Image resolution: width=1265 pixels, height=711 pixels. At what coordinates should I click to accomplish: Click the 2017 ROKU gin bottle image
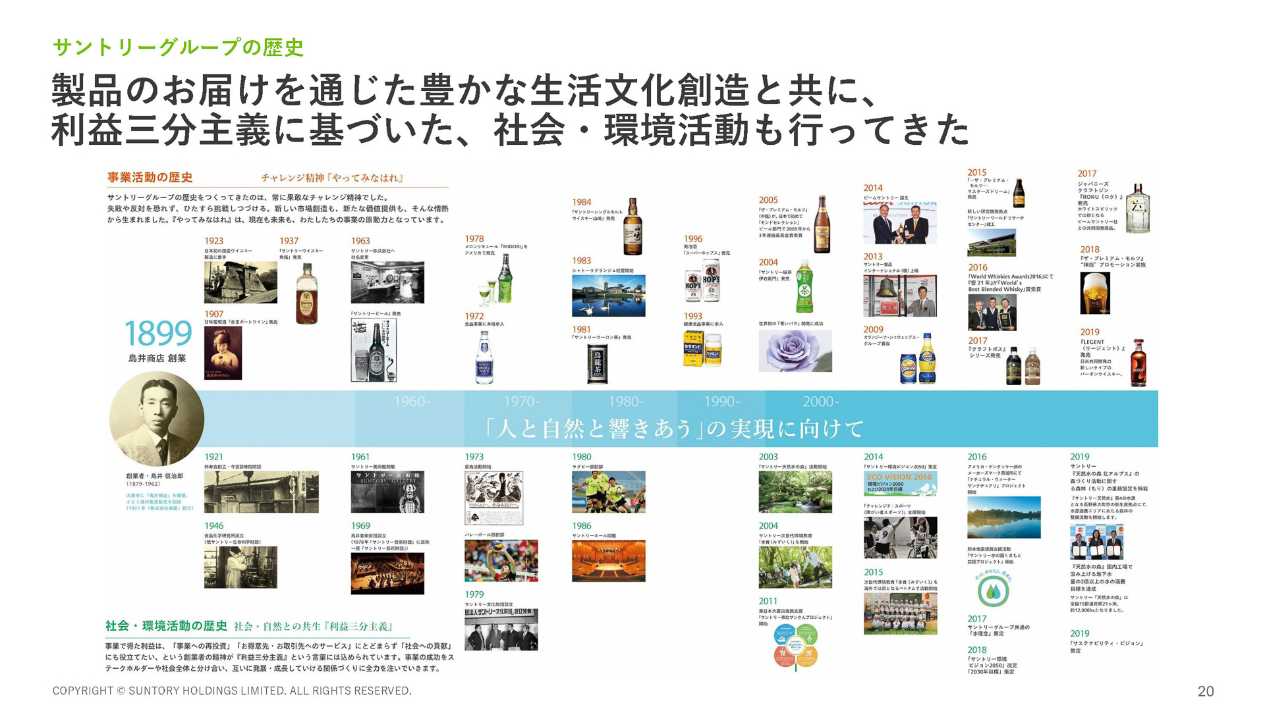point(1137,209)
